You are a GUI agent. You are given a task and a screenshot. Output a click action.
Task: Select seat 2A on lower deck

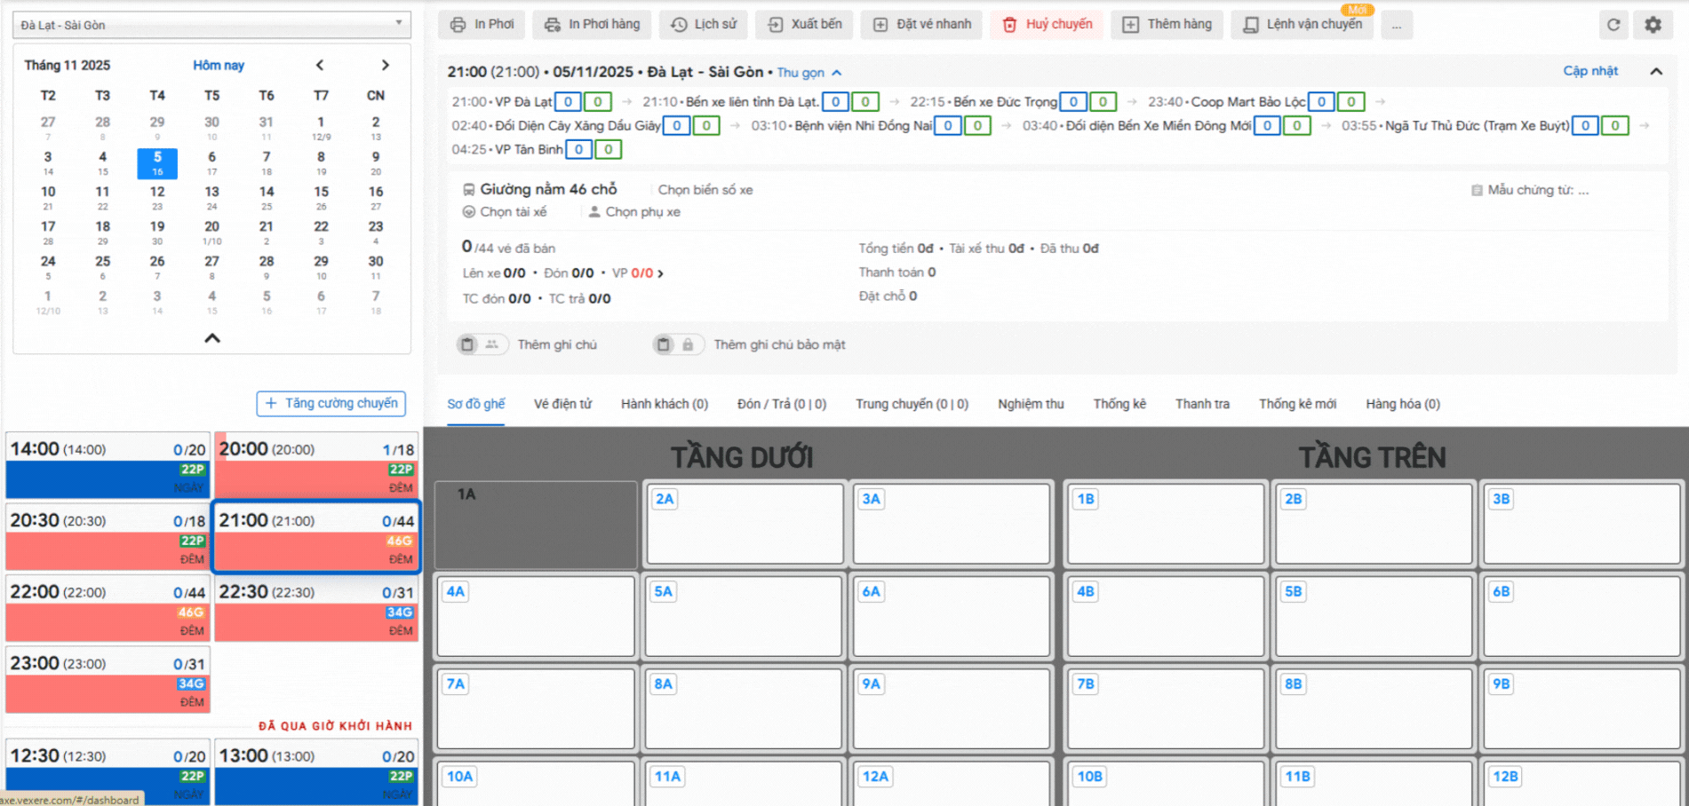745,524
